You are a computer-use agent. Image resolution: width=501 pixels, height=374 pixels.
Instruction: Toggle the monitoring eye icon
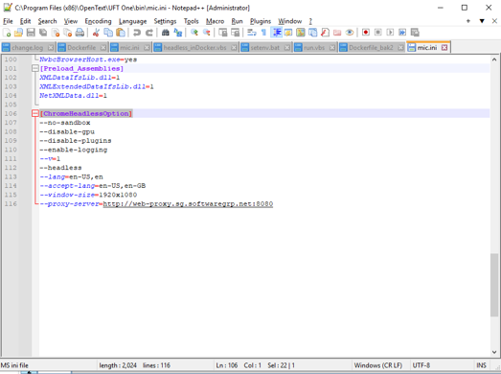(x=350, y=33)
